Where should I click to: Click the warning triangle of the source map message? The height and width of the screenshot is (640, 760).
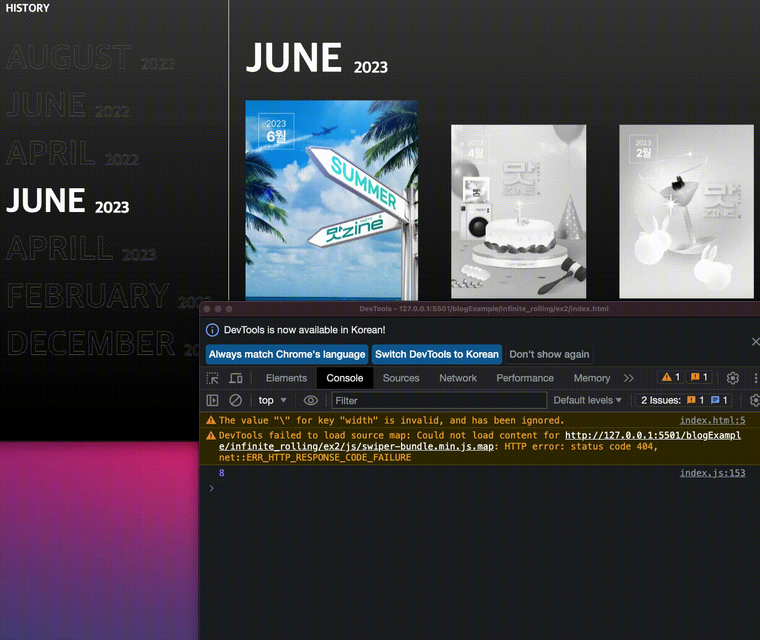211,435
